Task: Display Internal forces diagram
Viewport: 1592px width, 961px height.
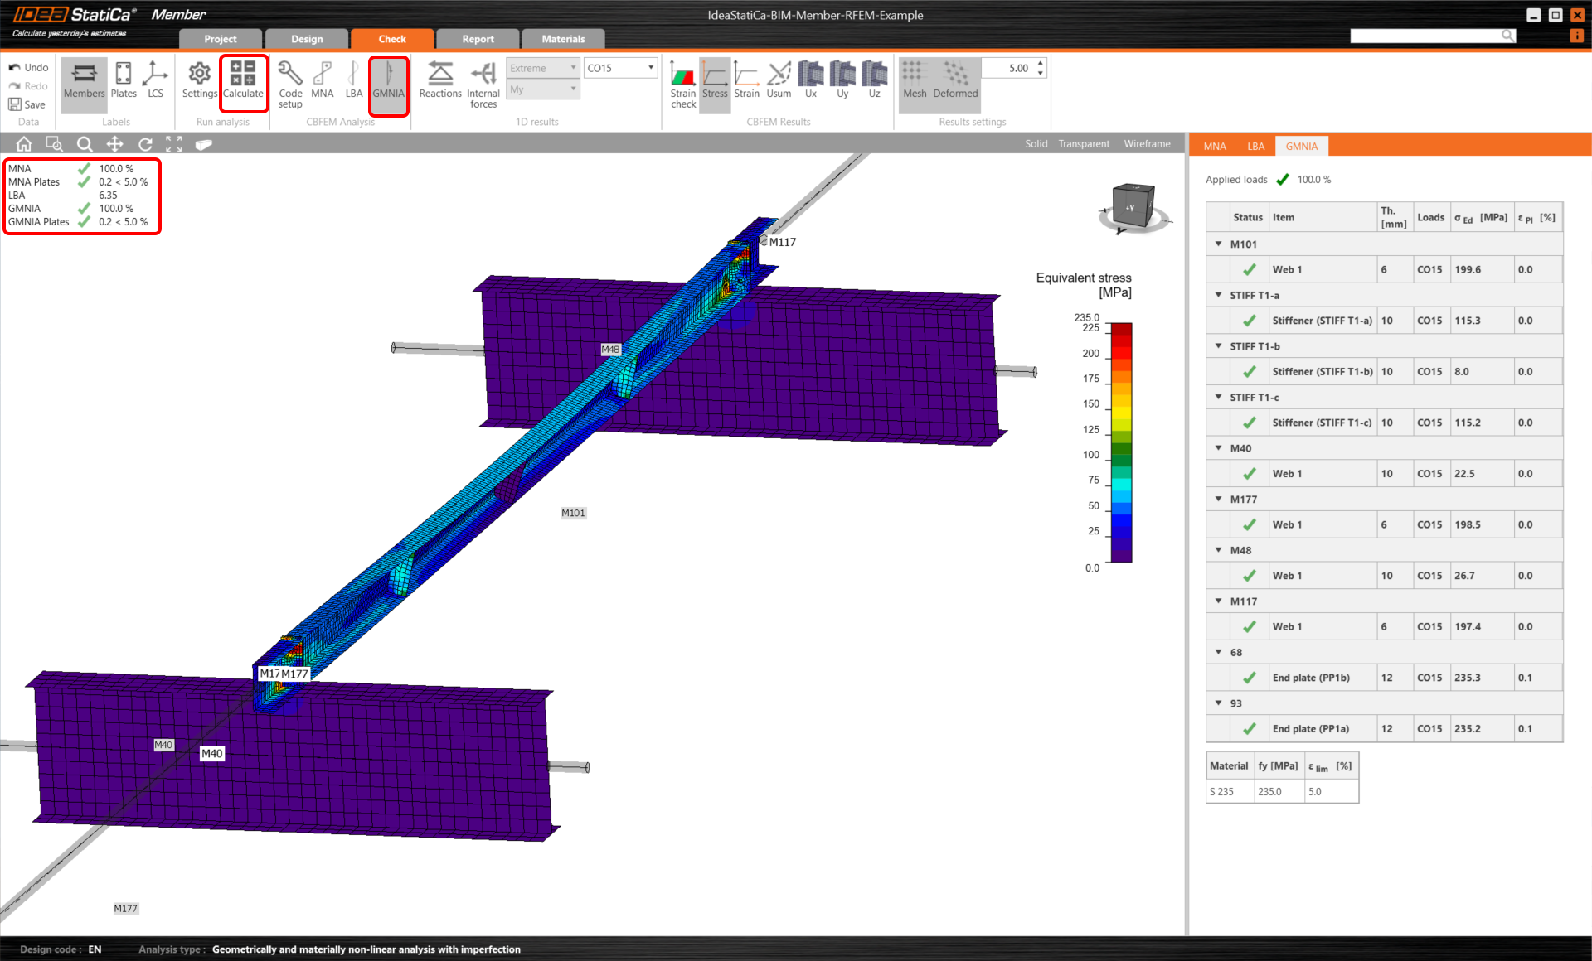Action: [483, 83]
